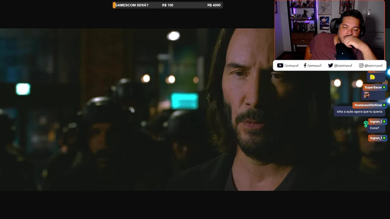Click the green Kick badge beside SuperSacer
Screen dimensions: 390x219
384,87
